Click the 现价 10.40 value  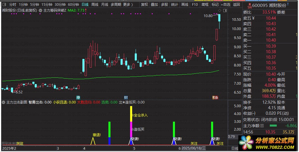[x=271, y=74]
